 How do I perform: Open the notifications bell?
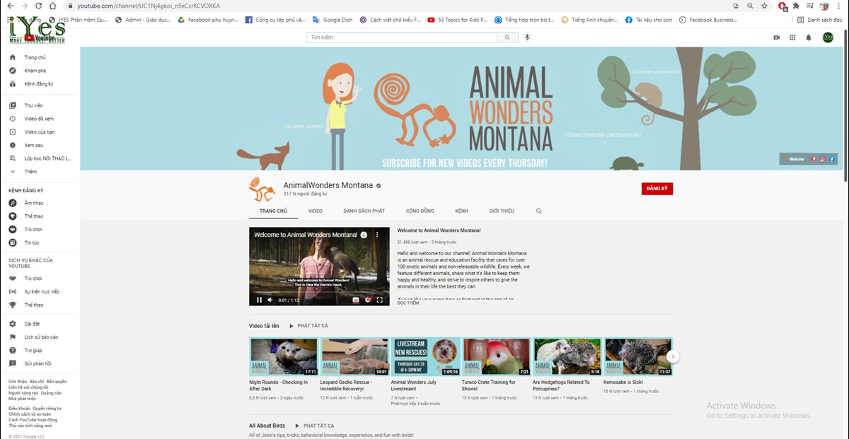(809, 37)
